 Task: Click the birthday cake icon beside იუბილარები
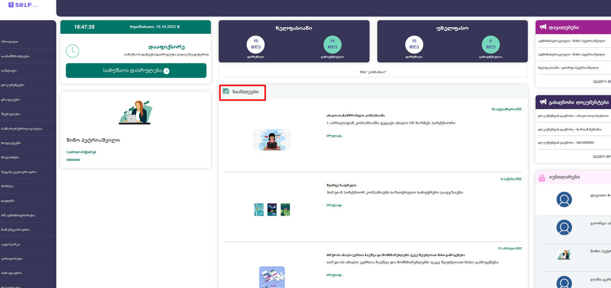(542, 178)
